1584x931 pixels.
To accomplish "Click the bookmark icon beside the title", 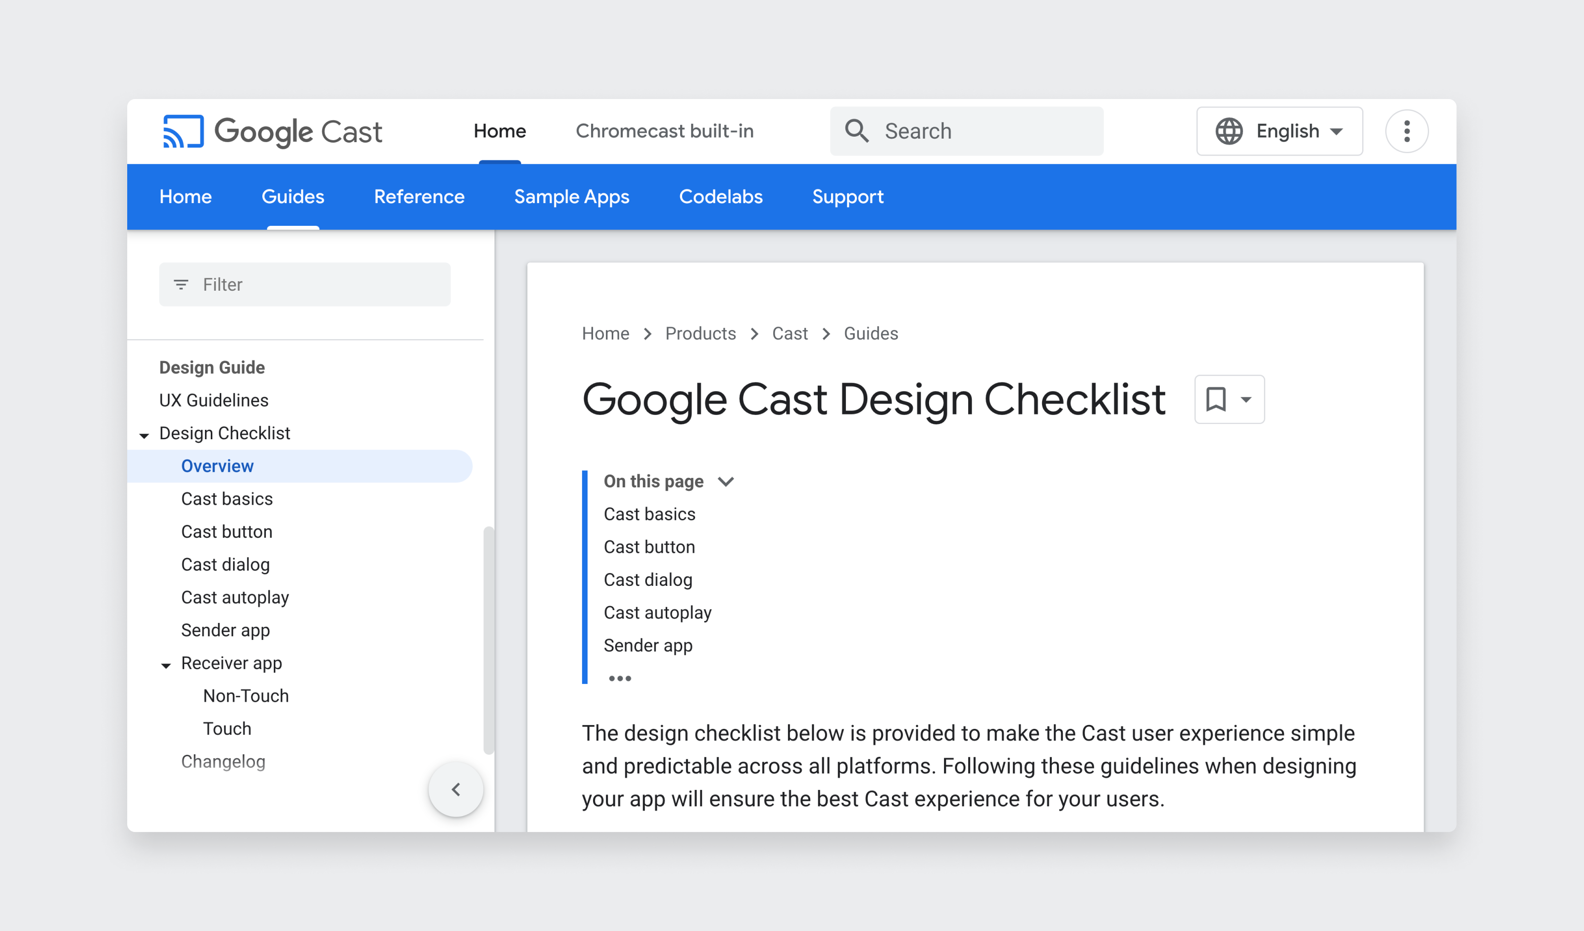I will 1216,400.
